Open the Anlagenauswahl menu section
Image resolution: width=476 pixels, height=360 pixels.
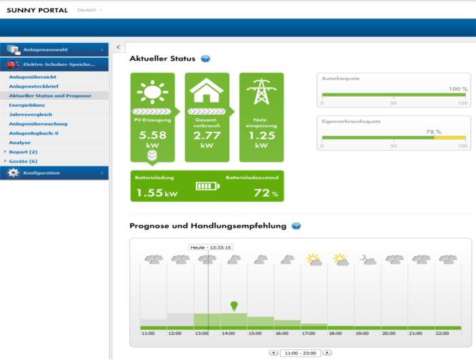click(x=54, y=50)
